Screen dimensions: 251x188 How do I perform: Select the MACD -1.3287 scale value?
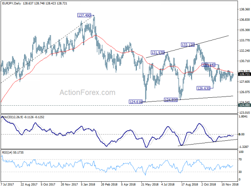pyautogui.click(x=243, y=147)
